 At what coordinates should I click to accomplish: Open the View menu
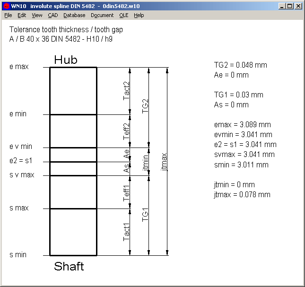[x=37, y=15]
